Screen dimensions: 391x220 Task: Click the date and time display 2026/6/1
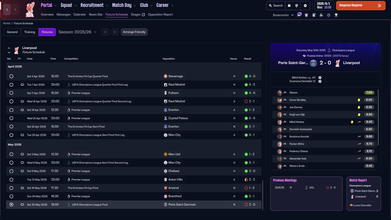coord(324,5)
